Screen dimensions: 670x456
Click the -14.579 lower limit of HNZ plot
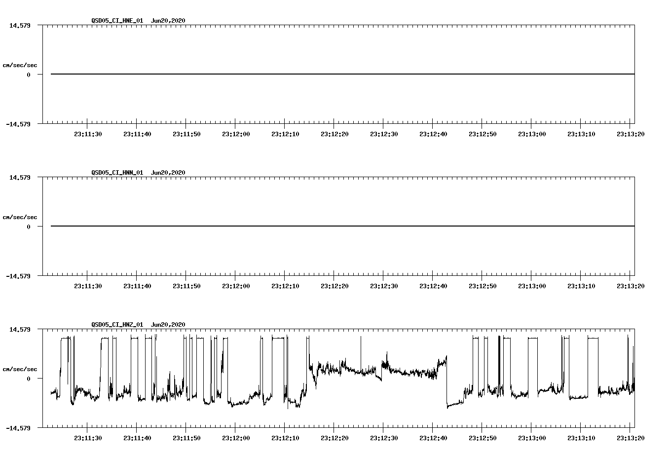pyautogui.click(x=18, y=428)
